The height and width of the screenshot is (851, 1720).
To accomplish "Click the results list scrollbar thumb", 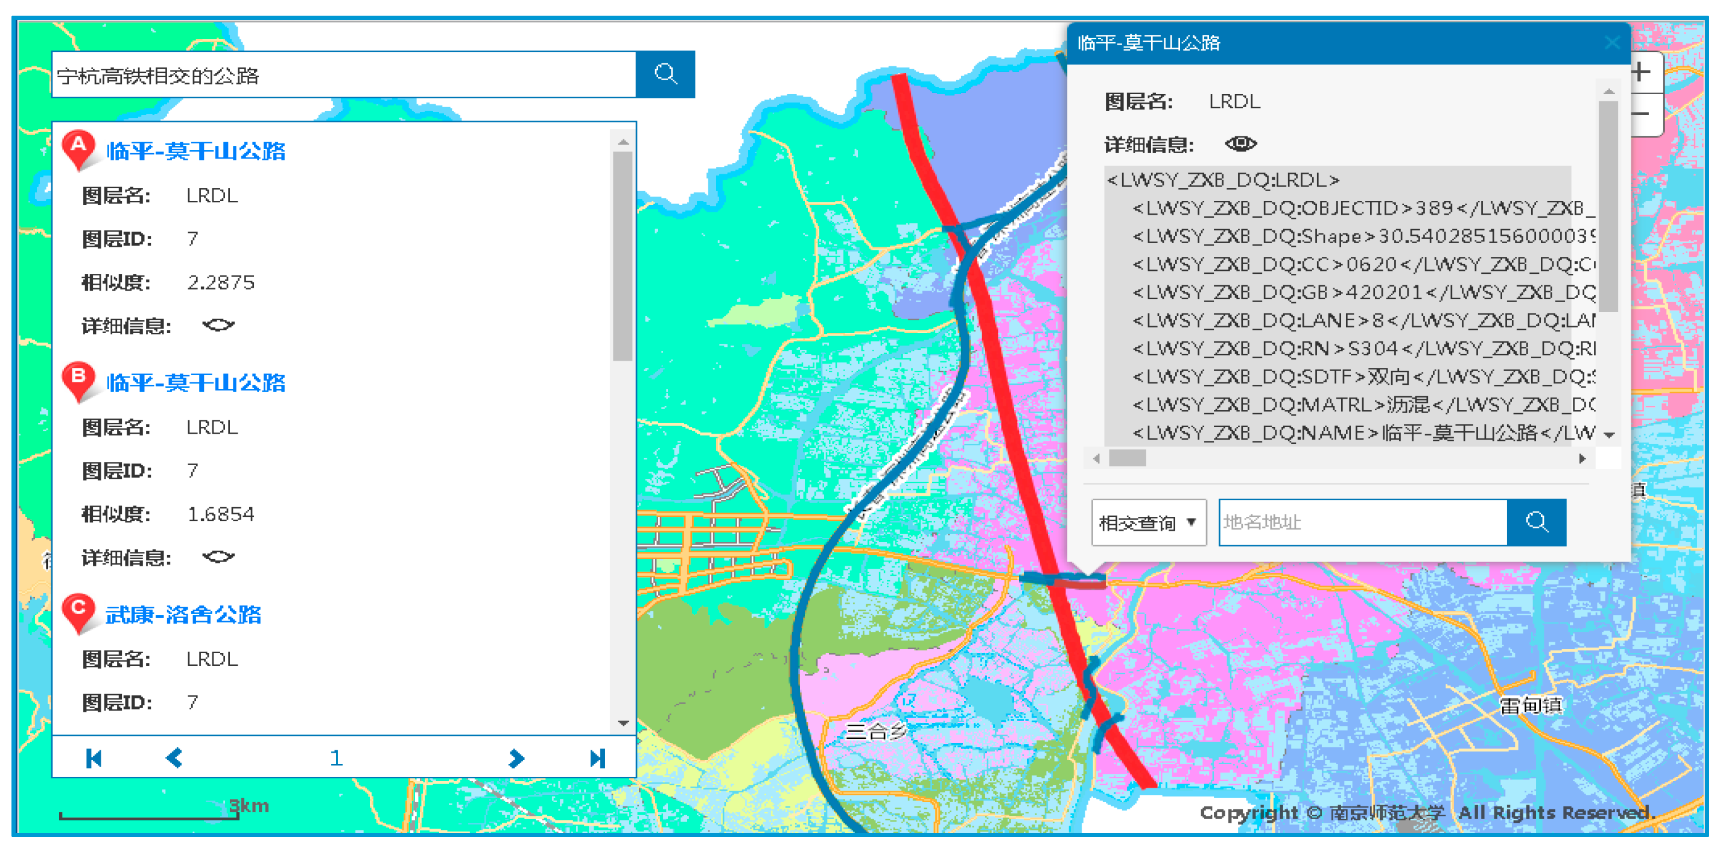I will (623, 256).
